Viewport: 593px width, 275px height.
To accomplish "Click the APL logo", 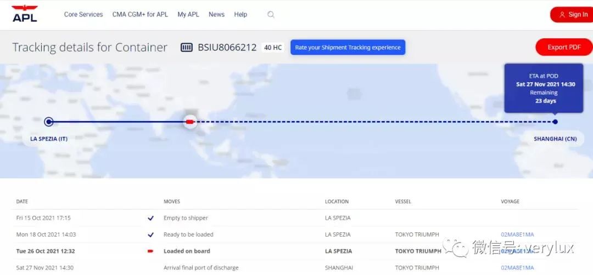I will pyautogui.click(x=25, y=14).
